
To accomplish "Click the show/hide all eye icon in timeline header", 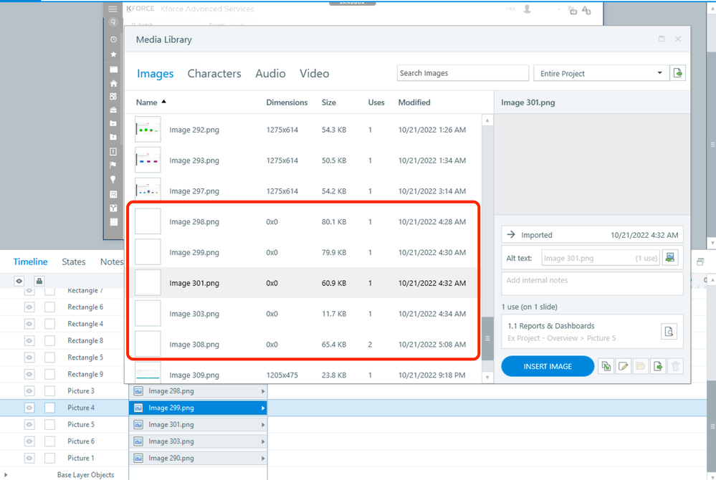I will 19,282.
